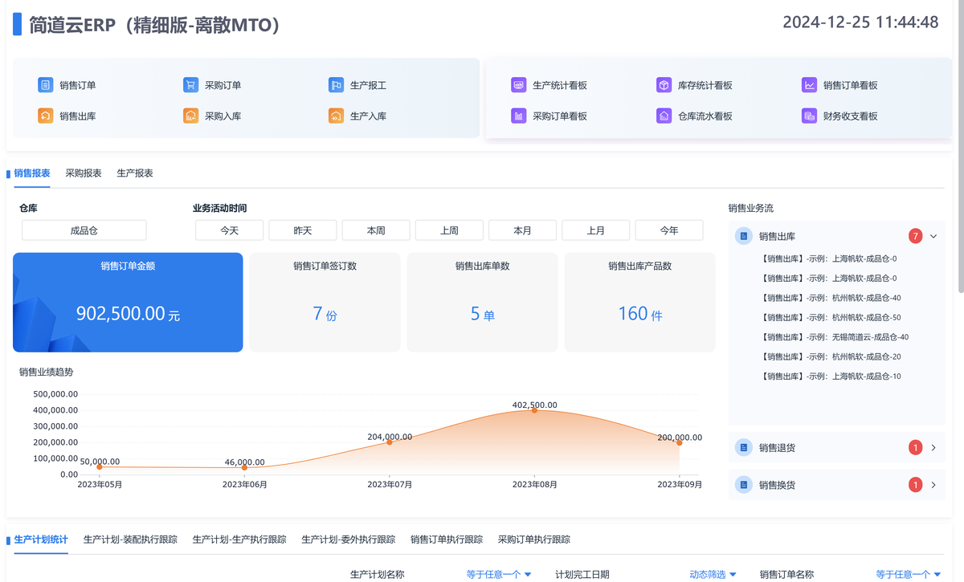Click the red badge 1 on 销售退货

point(915,448)
